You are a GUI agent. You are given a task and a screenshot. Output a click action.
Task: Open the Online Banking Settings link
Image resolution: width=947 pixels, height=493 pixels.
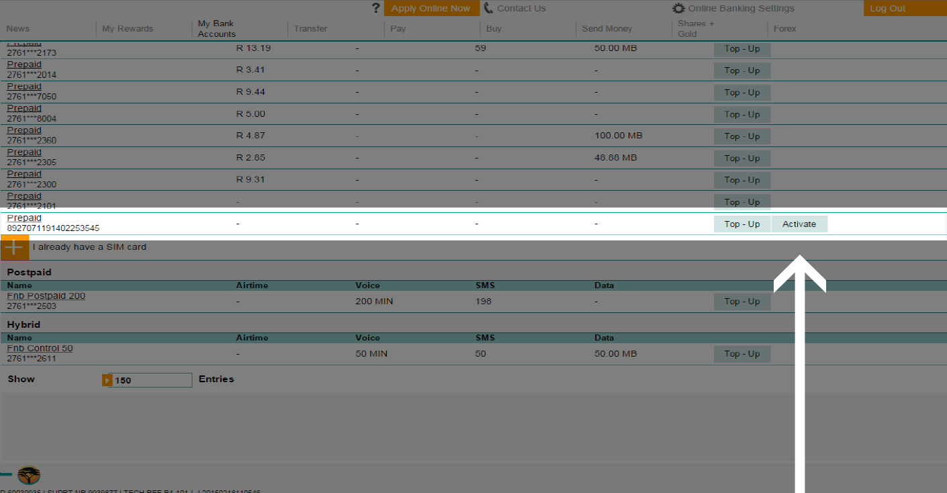pos(741,9)
